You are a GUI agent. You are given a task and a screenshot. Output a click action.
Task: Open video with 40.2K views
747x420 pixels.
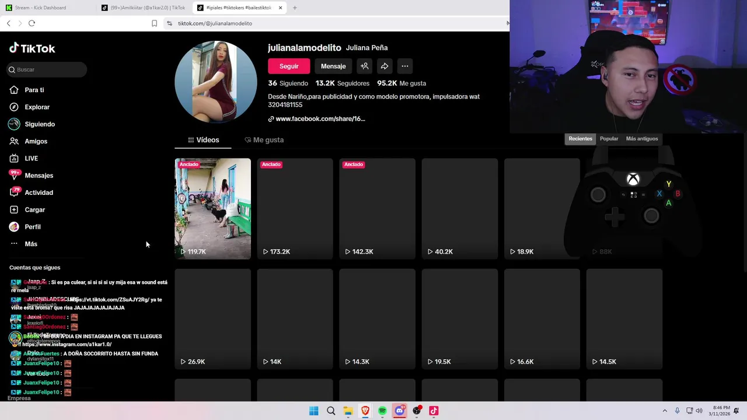pyautogui.click(x=460, y=209)
